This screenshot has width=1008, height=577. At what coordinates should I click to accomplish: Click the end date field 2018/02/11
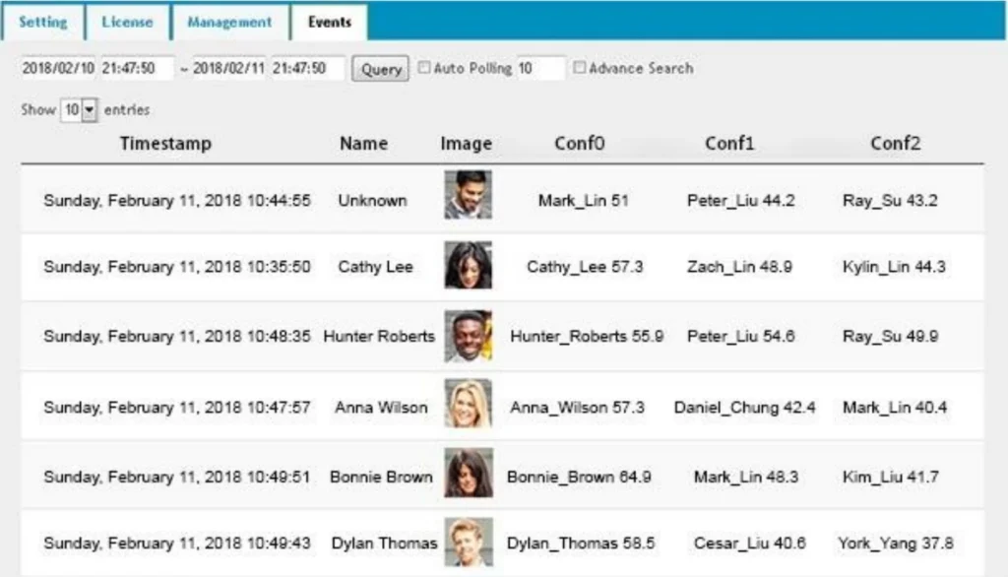[228, 68]
